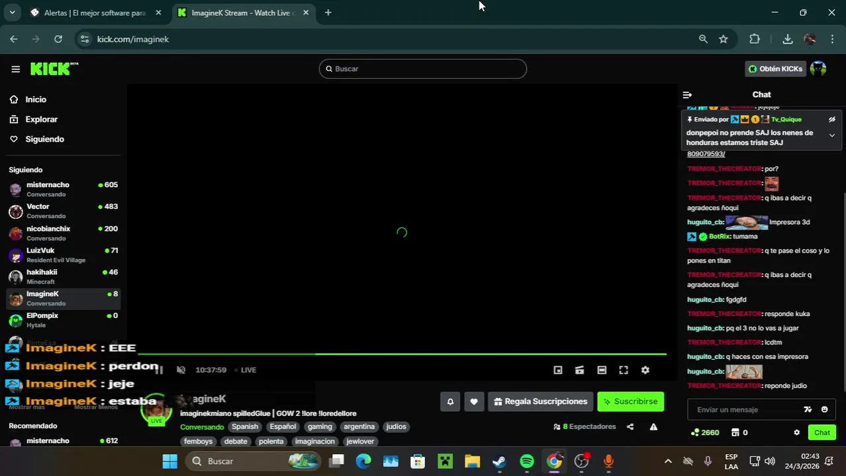Screen dimensions: 846x476
Task: Open video player settings gear
Action: [645, 370]
